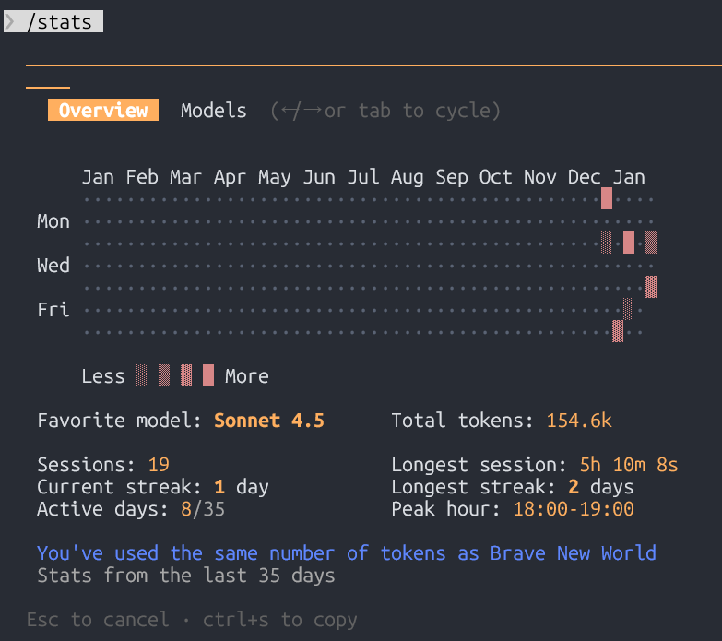Viewport: 722px width, 641px height.
Task: Click the /stats command text
Action: (60, 21)
